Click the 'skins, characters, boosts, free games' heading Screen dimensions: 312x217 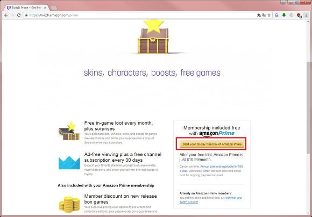click(x=152, y=73)
